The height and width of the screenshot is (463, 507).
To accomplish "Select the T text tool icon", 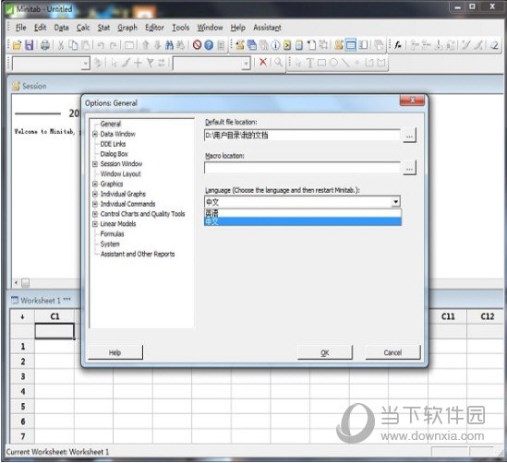I will [309, 63].
